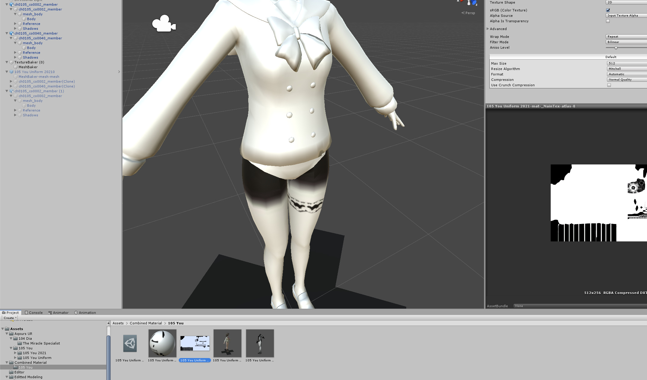Click the Create button in Project panel
Image resolution: width=647 pixels, height=380 pixels.
(x=10, y=318)
